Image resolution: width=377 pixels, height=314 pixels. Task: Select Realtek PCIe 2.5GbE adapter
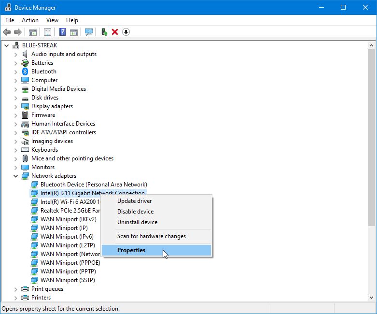[x=70, y=211]
